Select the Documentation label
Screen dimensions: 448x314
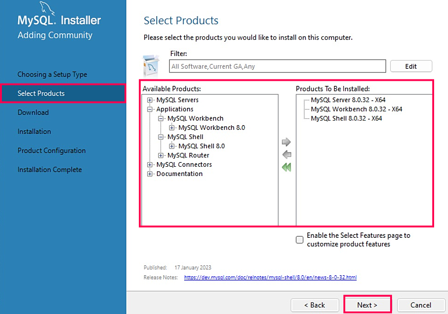[180, 174]
